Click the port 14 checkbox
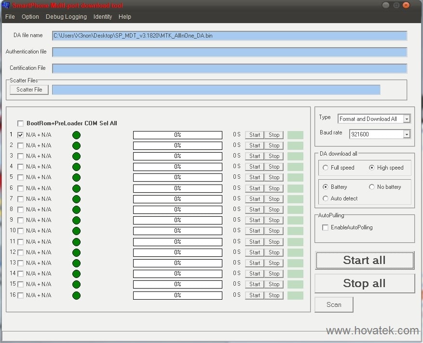 pos(20,274)
